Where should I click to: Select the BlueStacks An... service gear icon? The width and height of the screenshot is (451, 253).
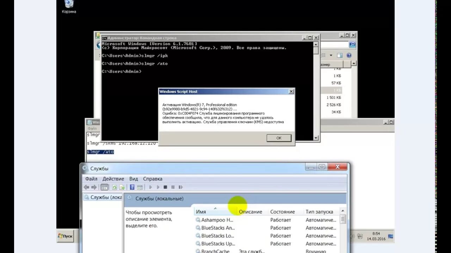point(198,228)
